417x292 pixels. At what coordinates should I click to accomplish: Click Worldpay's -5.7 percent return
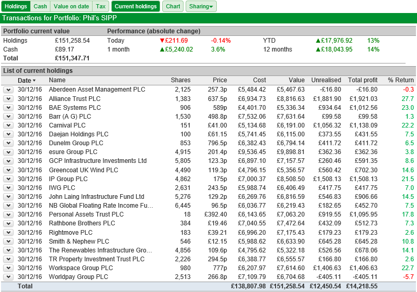[x=408, y=277]
